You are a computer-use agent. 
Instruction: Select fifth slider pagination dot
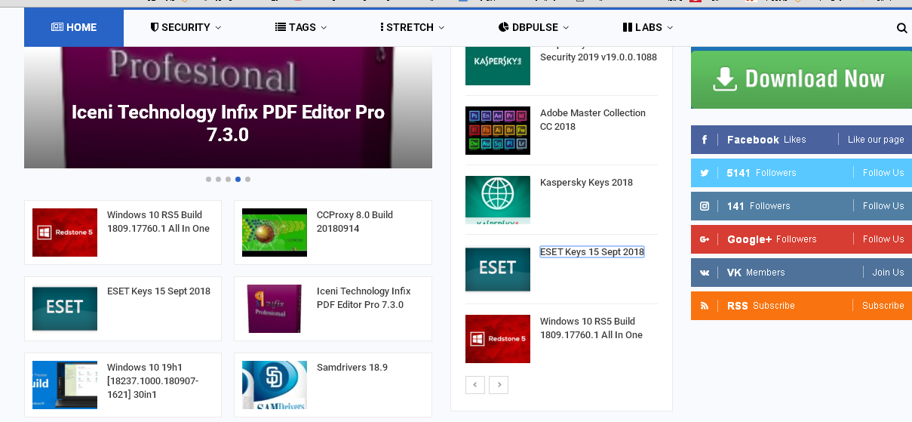coord(247,180)
